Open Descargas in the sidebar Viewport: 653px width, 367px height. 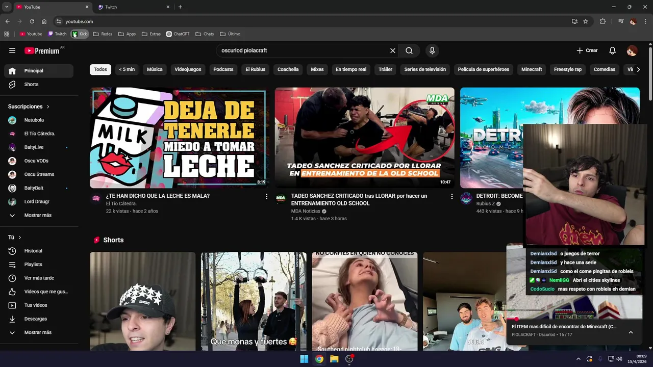pyautogui.click(x=38, y=319)
